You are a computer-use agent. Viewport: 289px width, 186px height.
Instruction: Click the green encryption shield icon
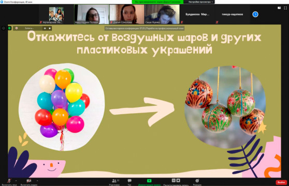(9, 28)
